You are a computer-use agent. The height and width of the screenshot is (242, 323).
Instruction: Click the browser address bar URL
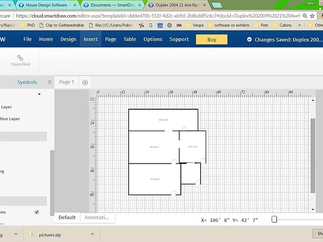point(158,16)
